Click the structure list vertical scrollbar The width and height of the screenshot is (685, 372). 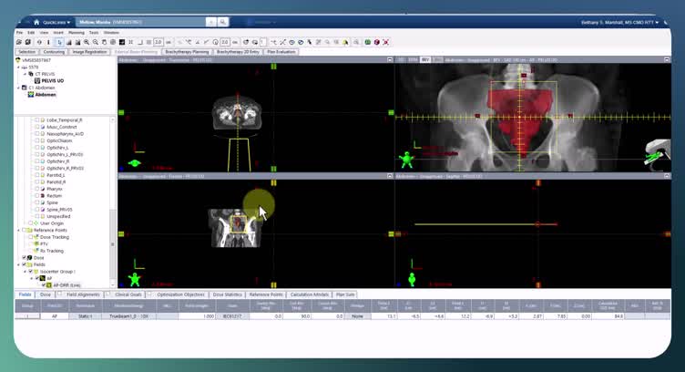113,201
